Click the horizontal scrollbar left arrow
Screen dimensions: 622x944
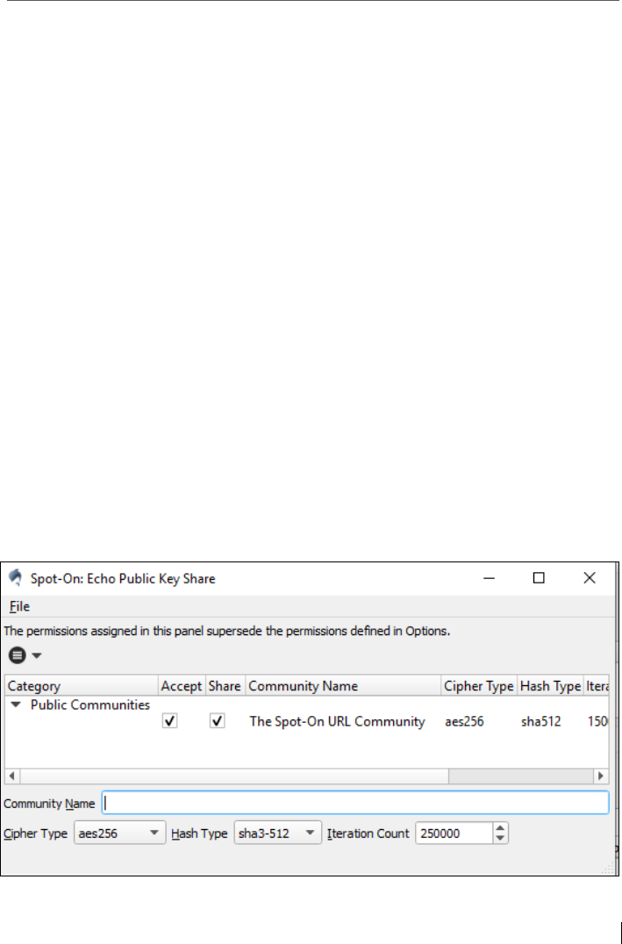coord(12,776)
